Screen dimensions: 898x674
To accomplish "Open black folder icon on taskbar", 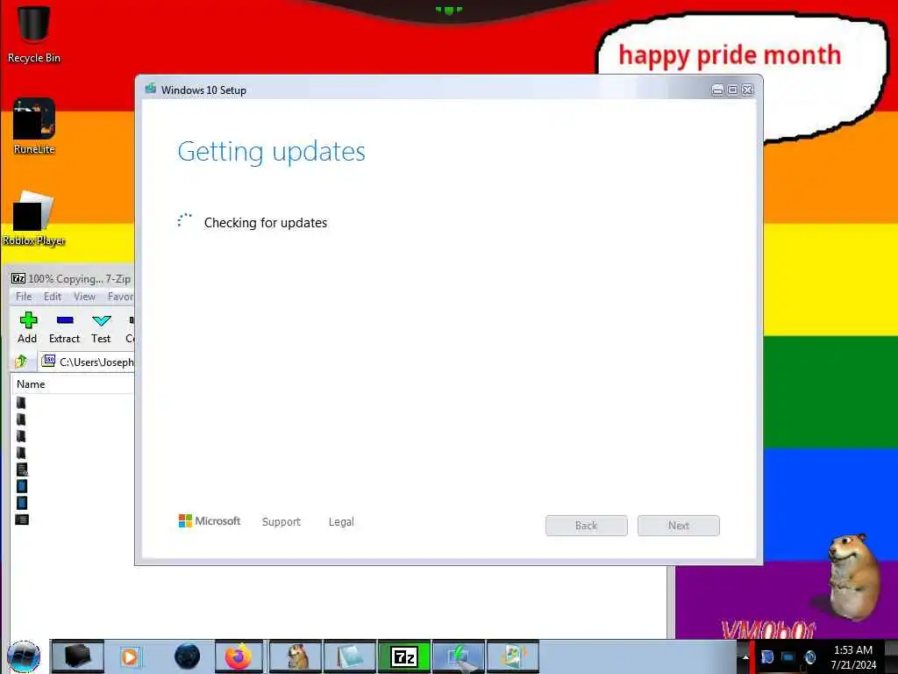I will (x=77, y=656).
